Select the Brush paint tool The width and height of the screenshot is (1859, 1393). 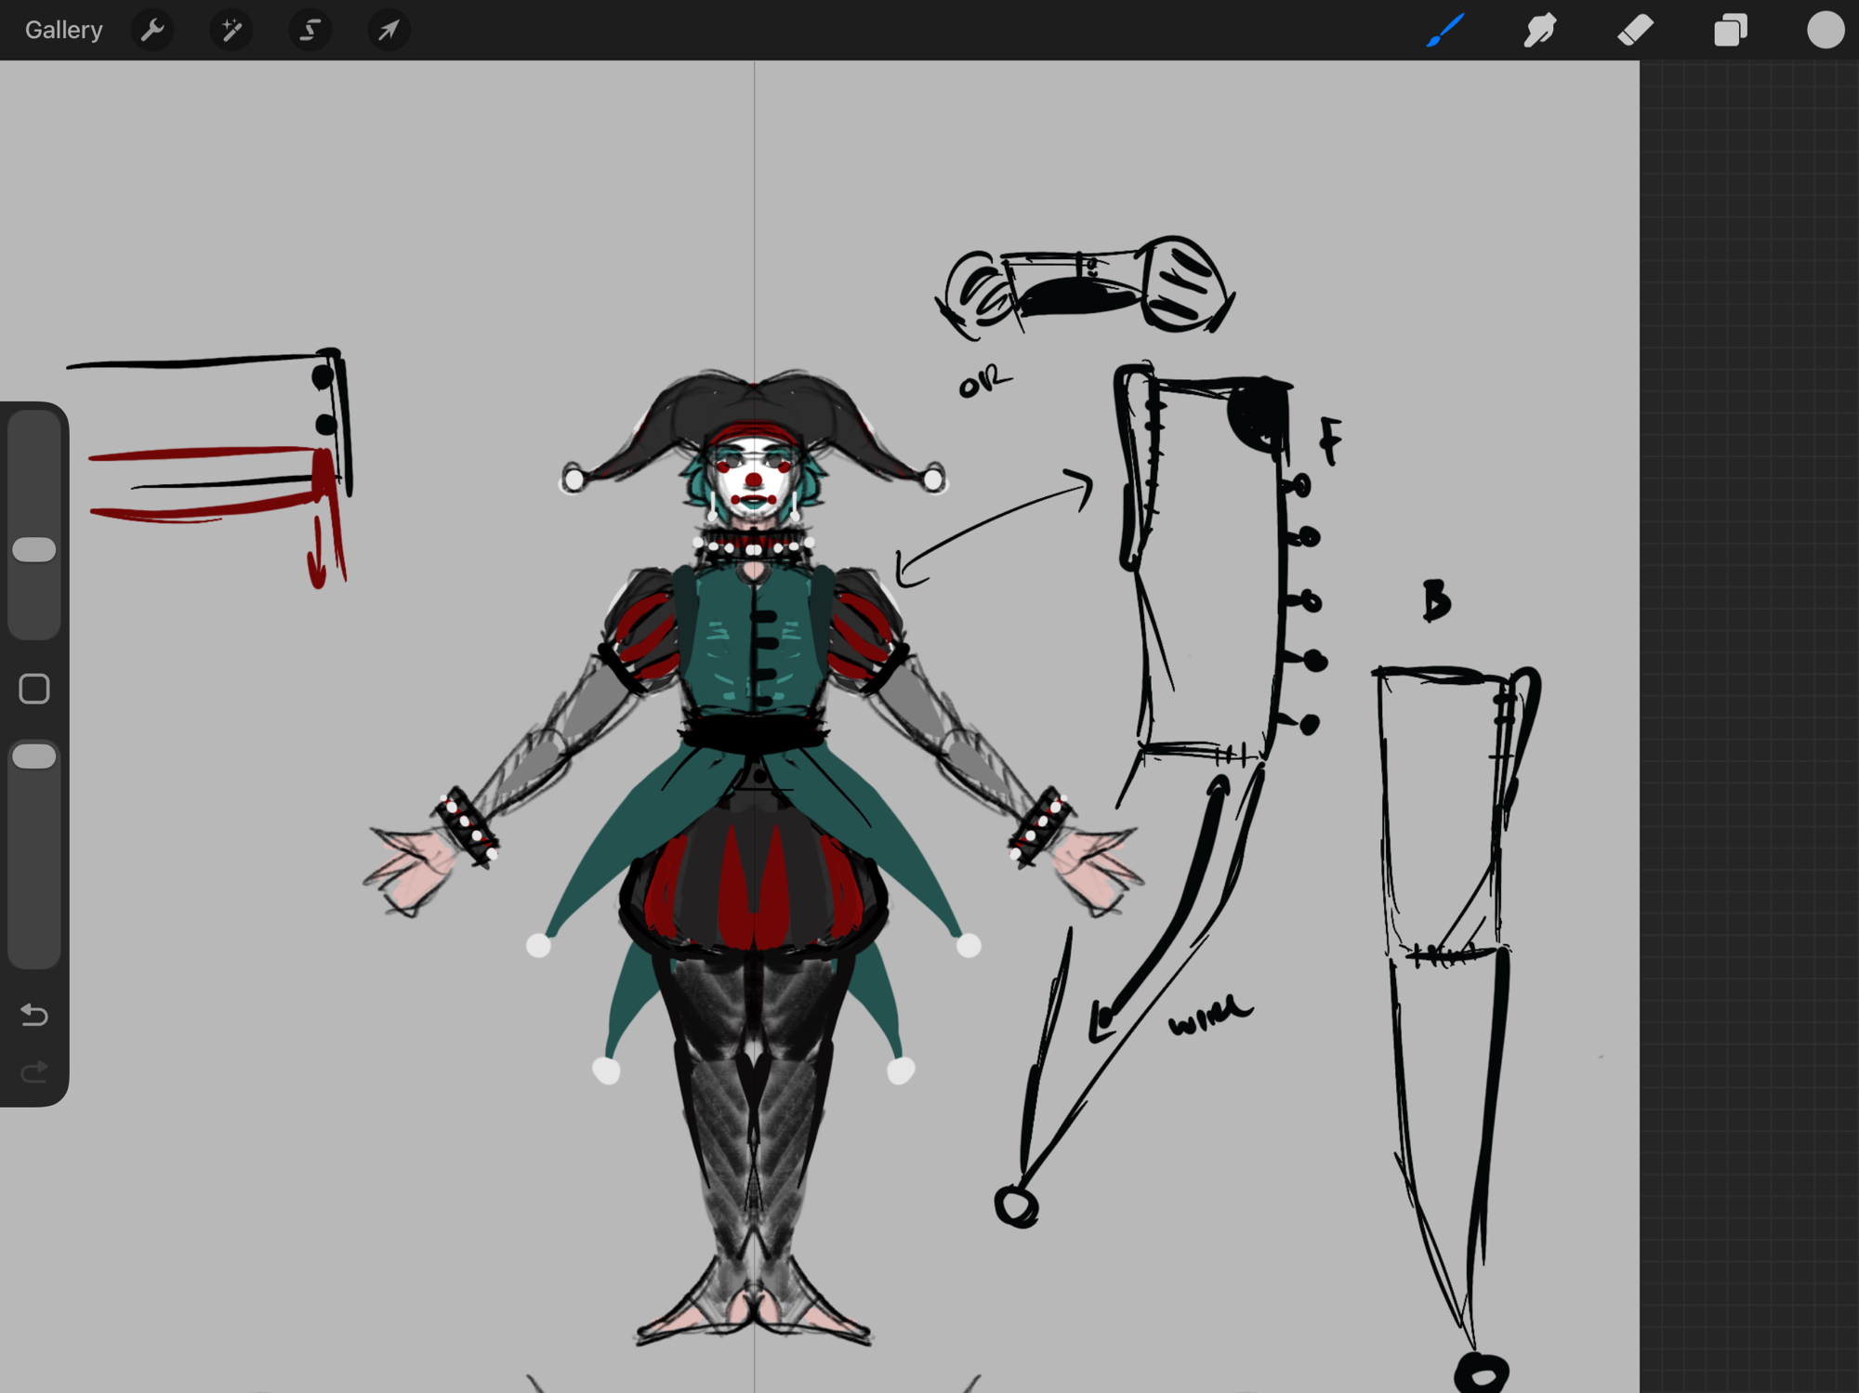(1444, 30)
